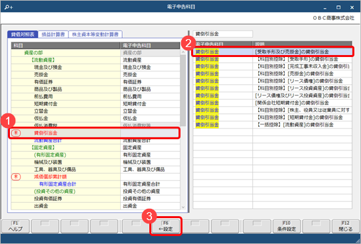361x244 pixels.
Task: Click the account list scrollbar up arrow
Action: pyautogui.click(x=183, y=52)
